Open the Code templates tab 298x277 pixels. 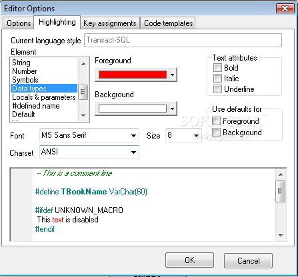168,23
